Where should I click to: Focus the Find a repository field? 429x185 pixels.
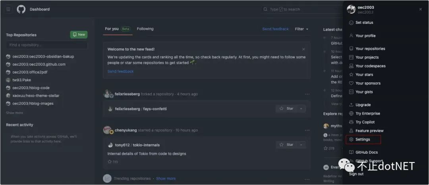click(46, 45)
